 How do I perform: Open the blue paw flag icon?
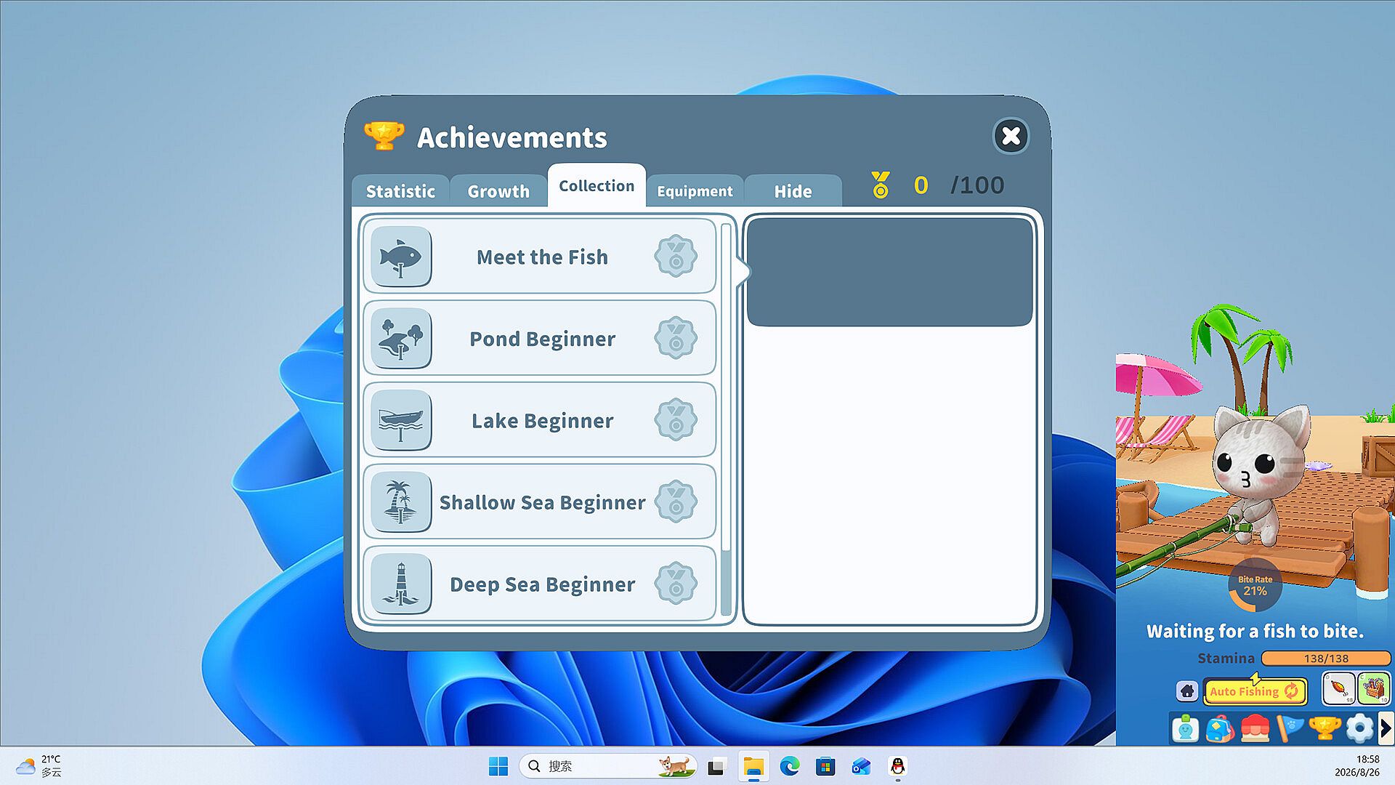tap(1290, 728)
